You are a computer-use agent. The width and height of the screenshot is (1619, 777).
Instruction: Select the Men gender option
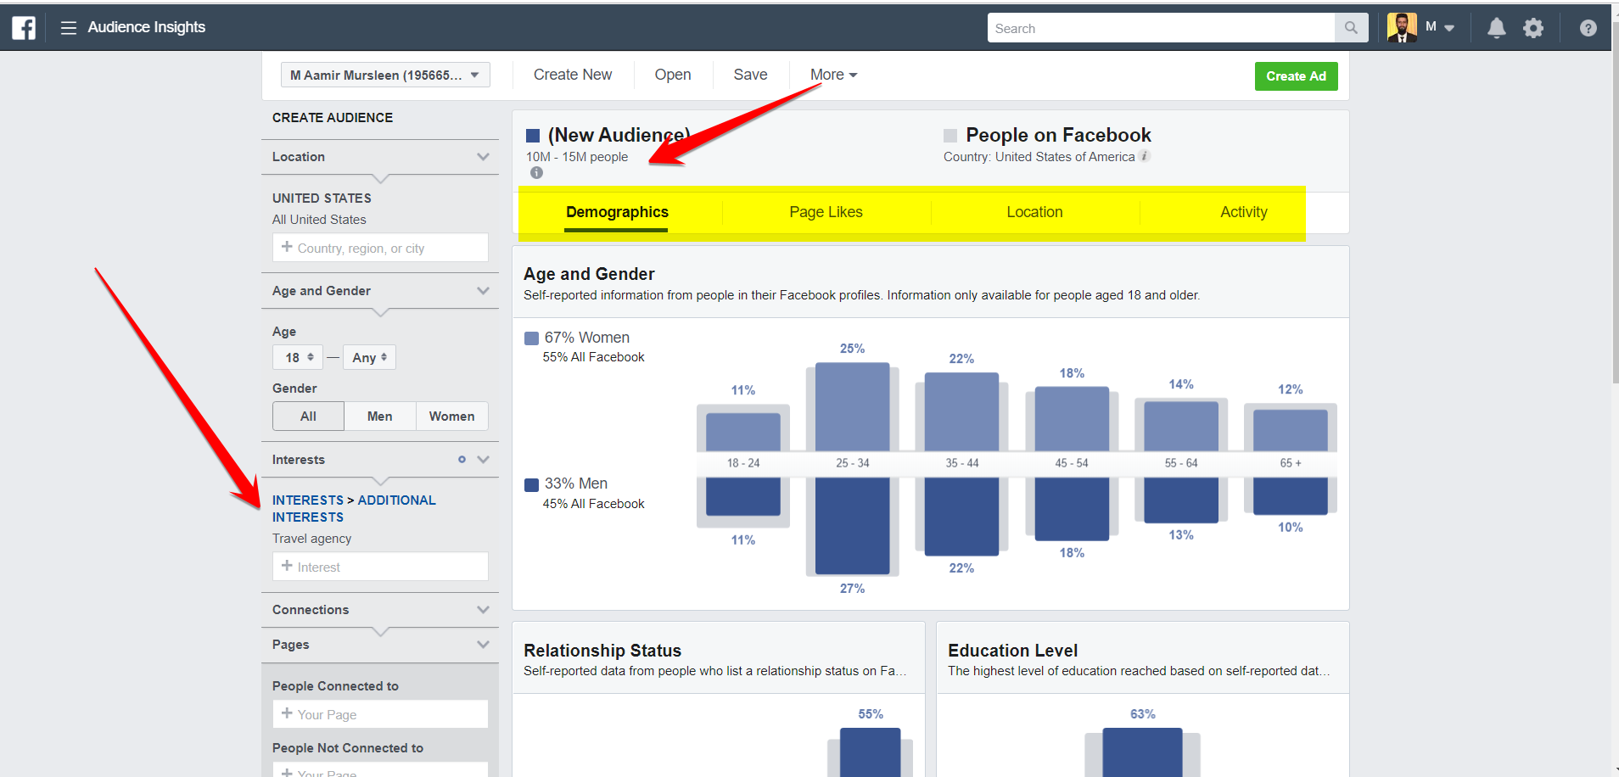[x=380, y=416]
